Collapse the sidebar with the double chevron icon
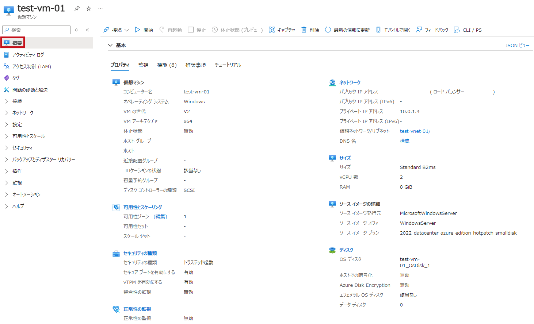This screenshot has width=534, height=324. tap(87, 30)
